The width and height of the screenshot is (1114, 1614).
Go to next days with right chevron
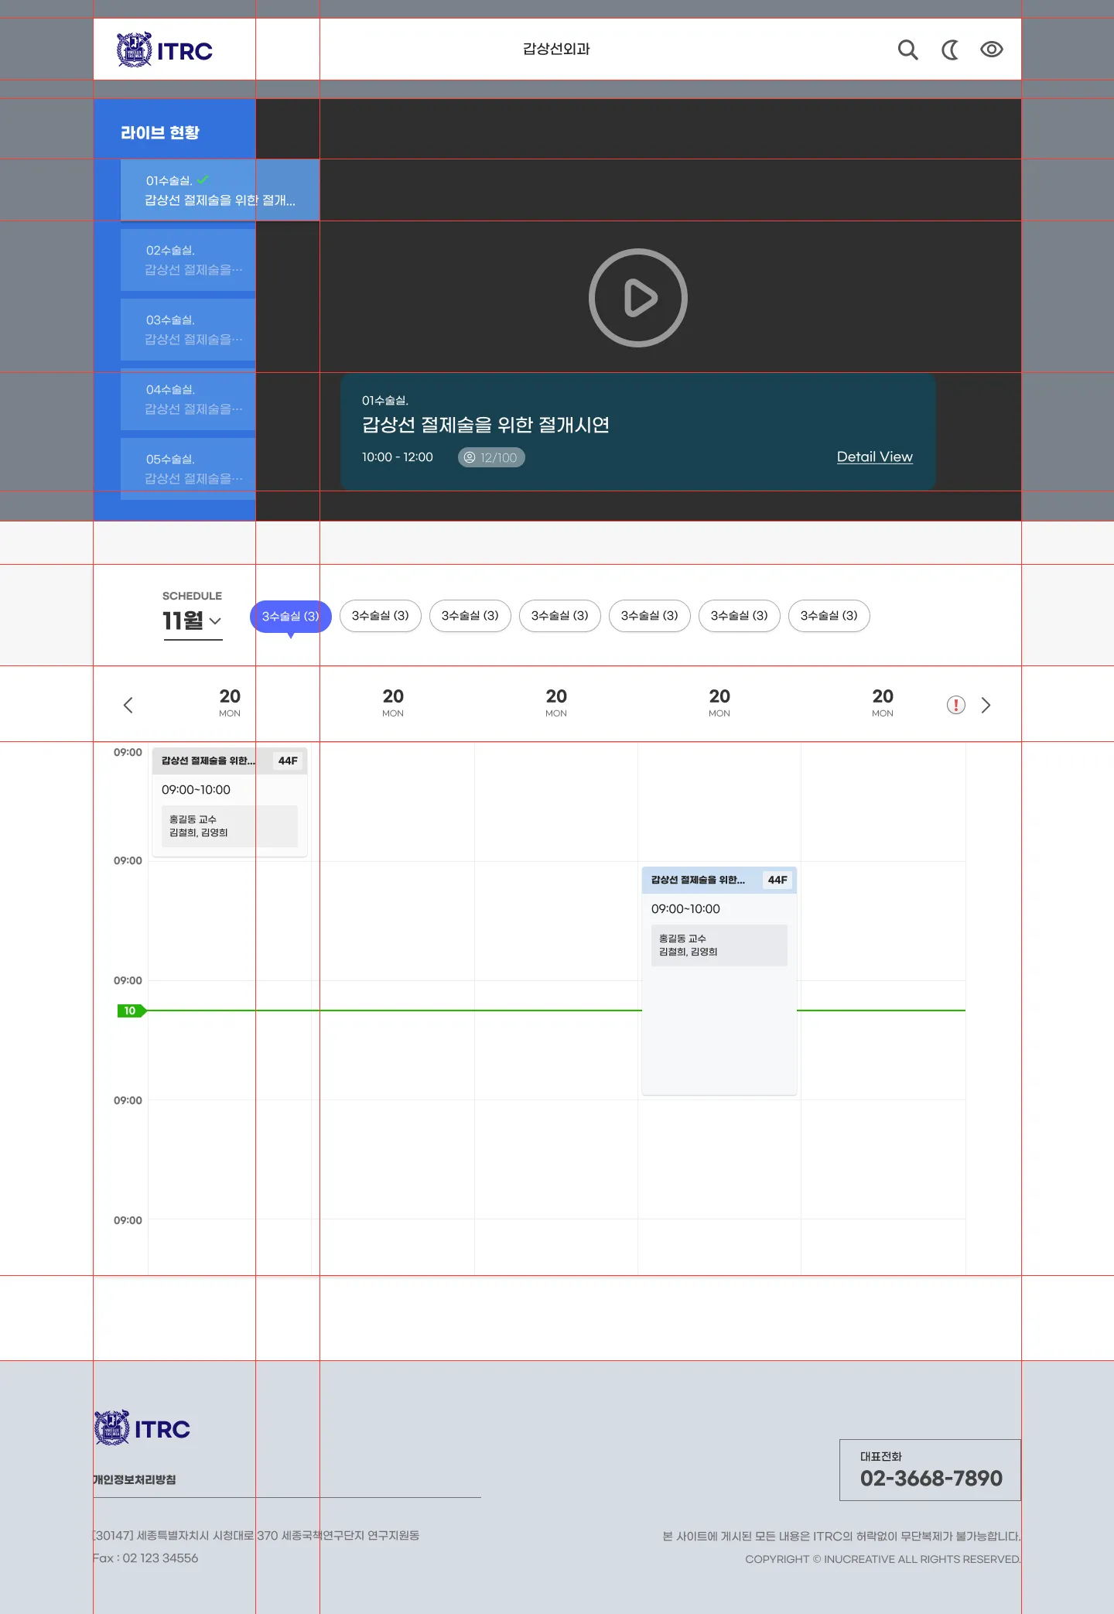pos(986,705)
